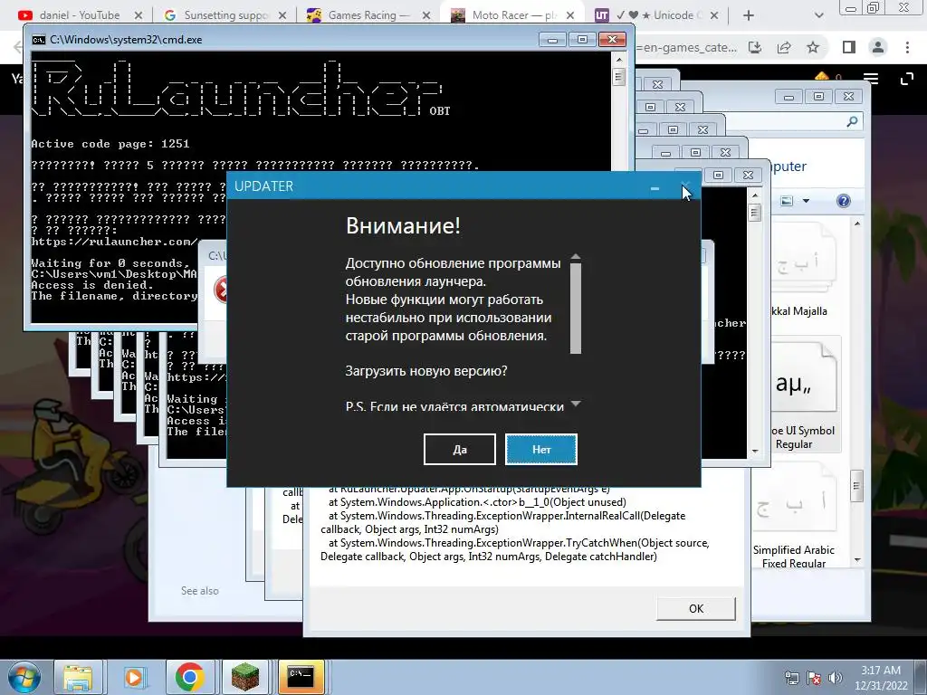Click the "Загрузить новую версию?" text
The height and width of the screenshot is (695, 927).
coord(426,370)
